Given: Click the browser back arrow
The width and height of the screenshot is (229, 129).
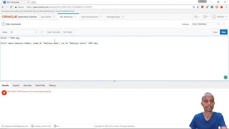Looking at the screenshot, I should tap(3, 7).
